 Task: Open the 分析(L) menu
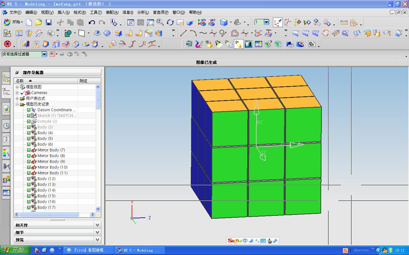click(143, 12)
